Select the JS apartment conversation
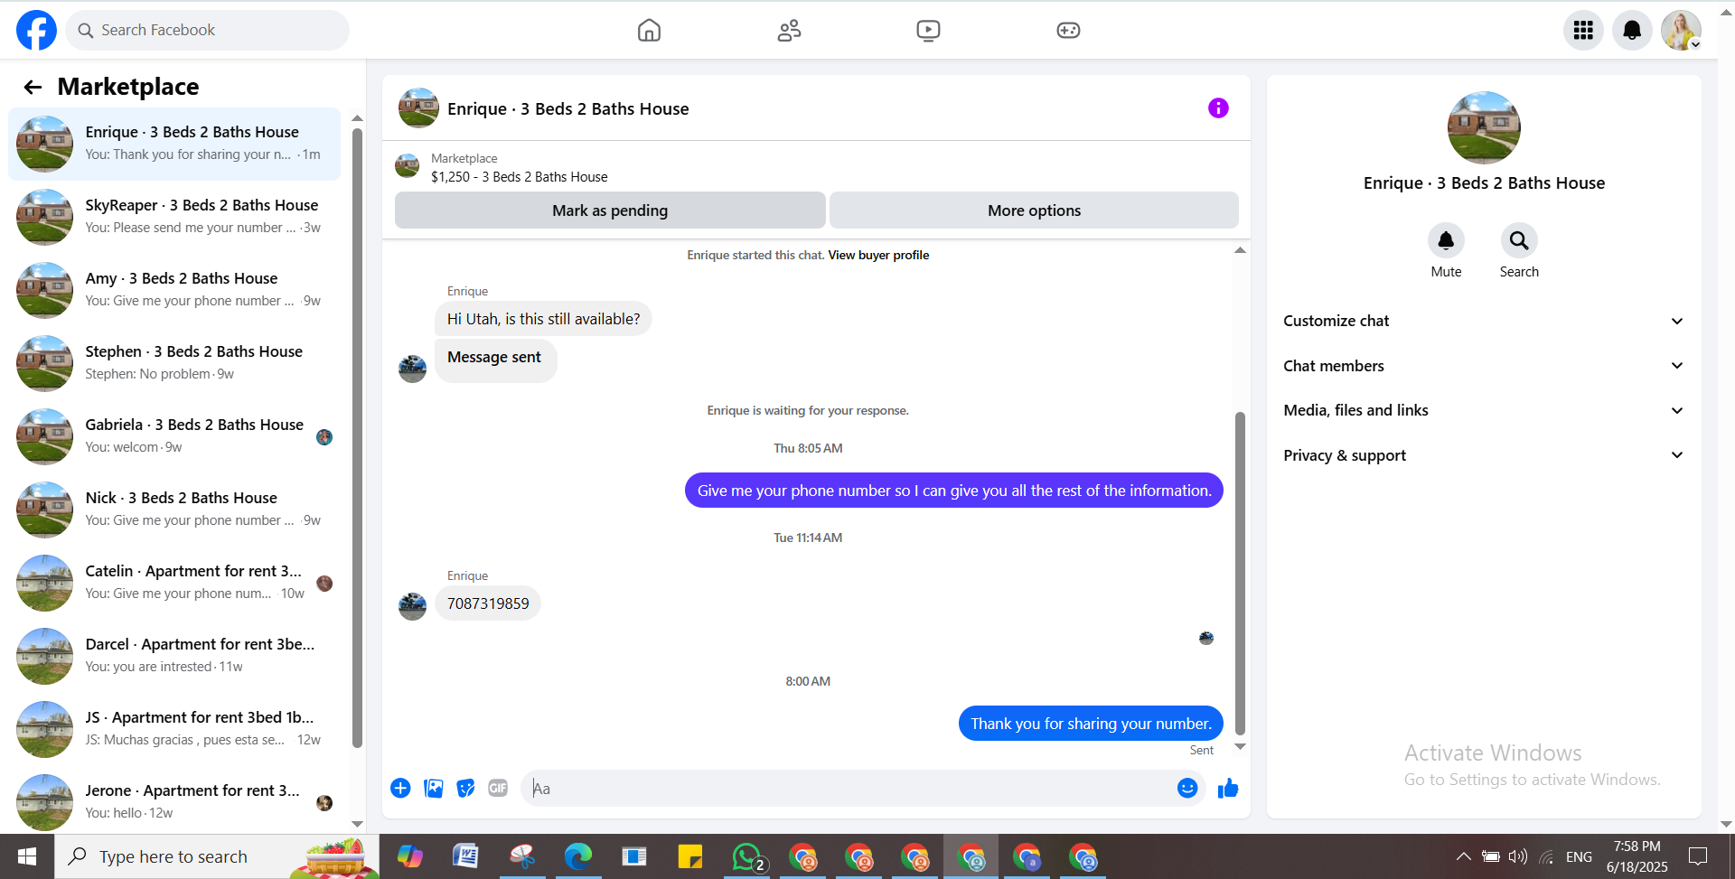This screenshot has width=1735, height=879. [174, 729]
